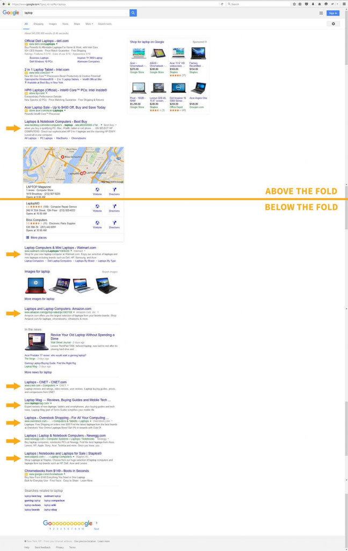Open Laptops Newegg.com result link
This screenshot has width=348, height=551.
[x=65, y=435]
